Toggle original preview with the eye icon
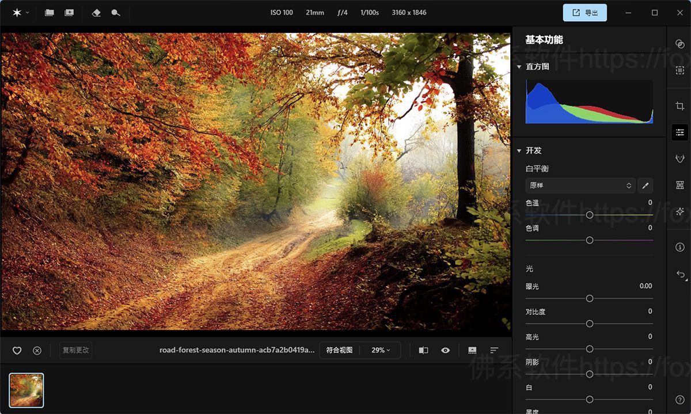 point(445,350)
